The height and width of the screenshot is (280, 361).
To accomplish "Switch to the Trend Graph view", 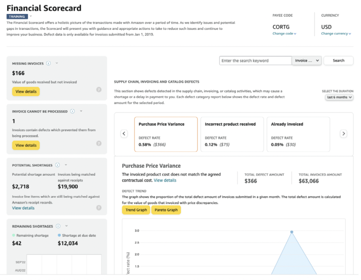I will (x=136, y=210).
